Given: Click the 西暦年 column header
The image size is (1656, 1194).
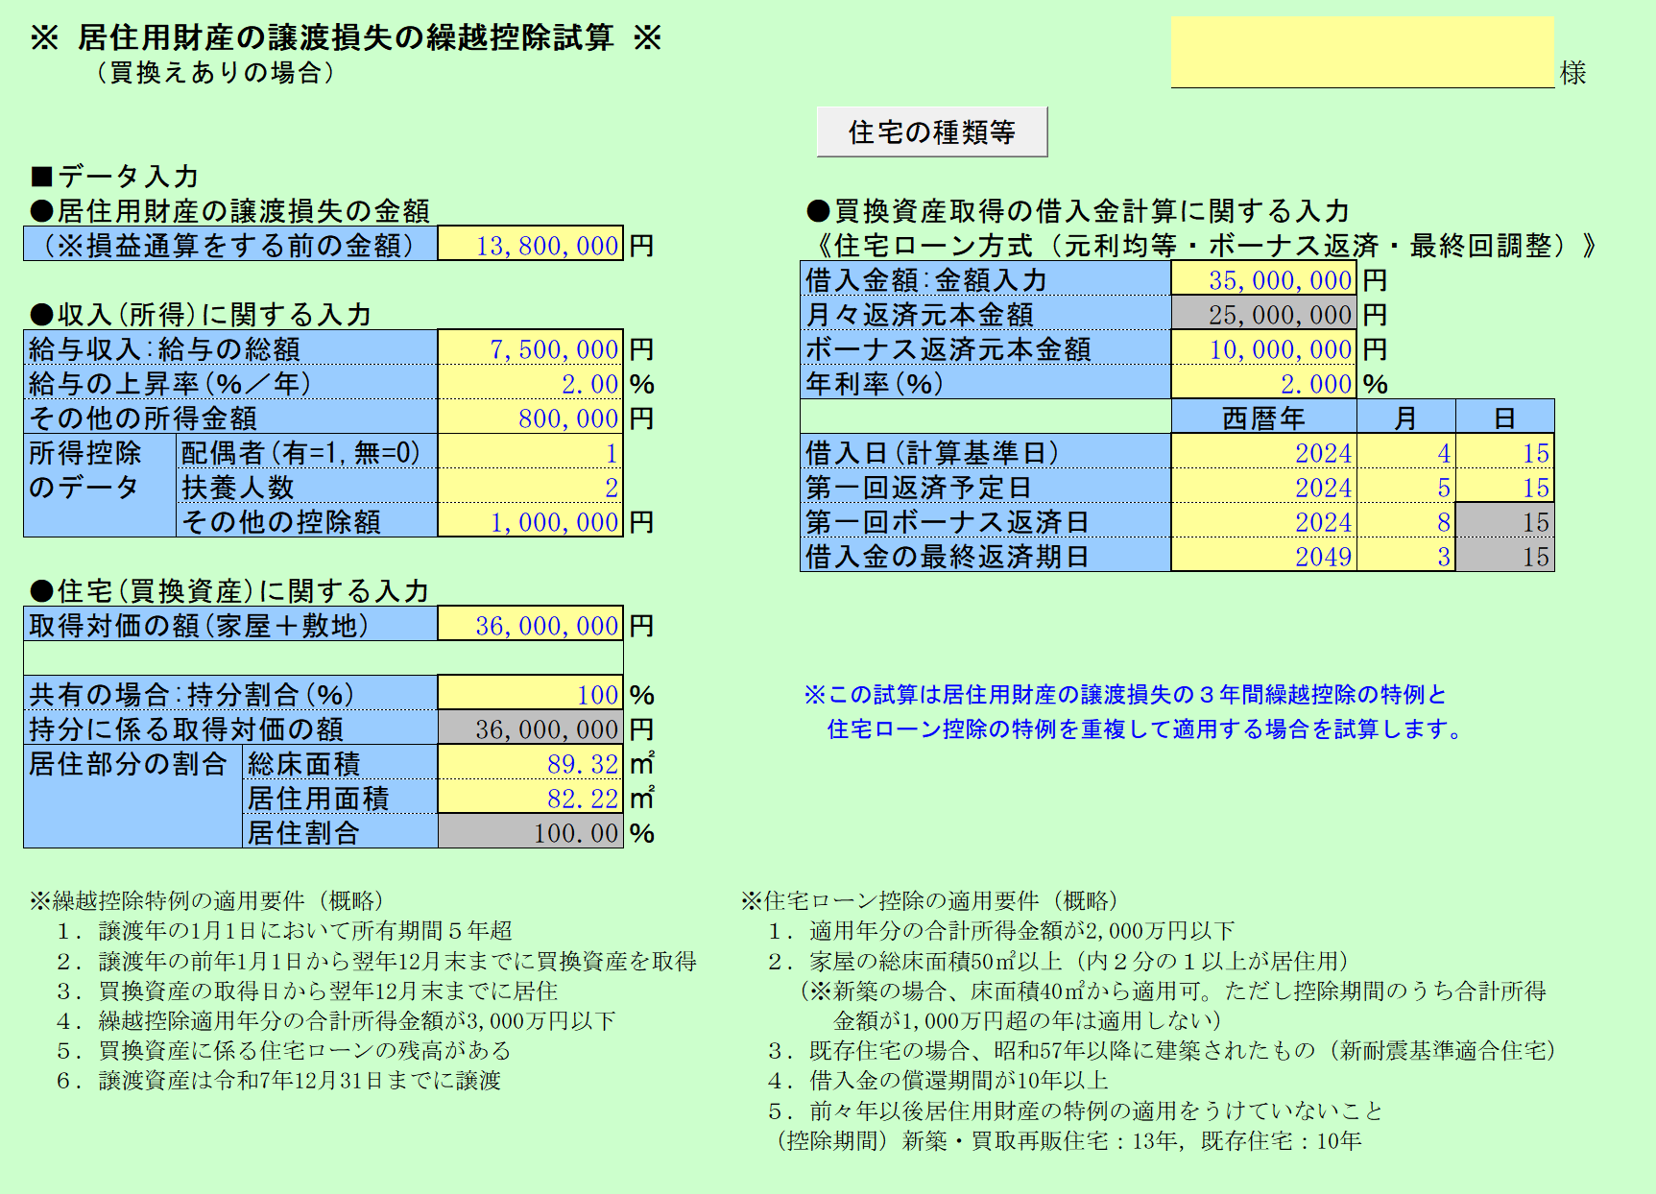Looking at the screenshot, I should (1263, 418).
